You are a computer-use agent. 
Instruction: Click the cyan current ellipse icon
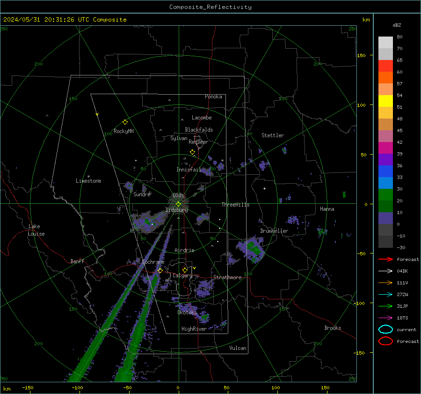[385, 329]
